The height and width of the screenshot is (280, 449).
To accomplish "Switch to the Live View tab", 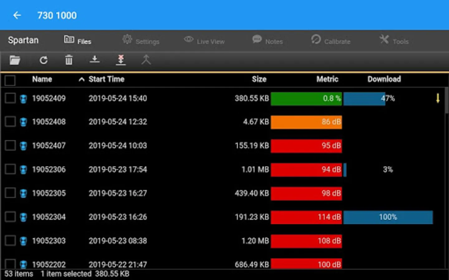I will point(204,40).
